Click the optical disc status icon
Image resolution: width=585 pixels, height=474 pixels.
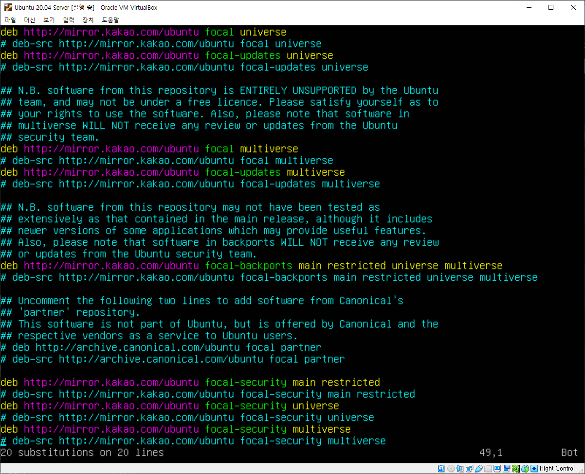tap(451, 468)
